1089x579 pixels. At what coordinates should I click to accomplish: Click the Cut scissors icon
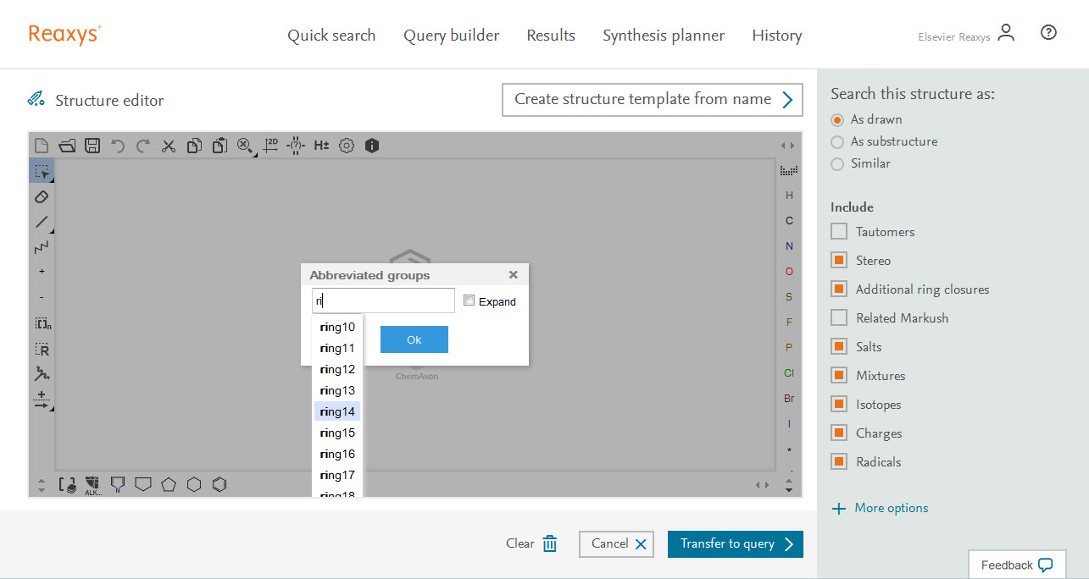click(169, 146)
